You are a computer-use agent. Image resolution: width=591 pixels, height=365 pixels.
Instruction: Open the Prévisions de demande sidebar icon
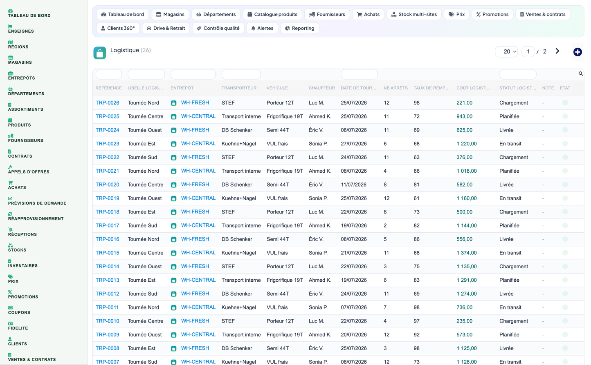pyautogui.click(x=10, y=198)
